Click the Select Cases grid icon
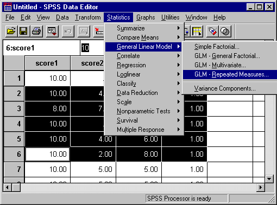 pos(197,31)
